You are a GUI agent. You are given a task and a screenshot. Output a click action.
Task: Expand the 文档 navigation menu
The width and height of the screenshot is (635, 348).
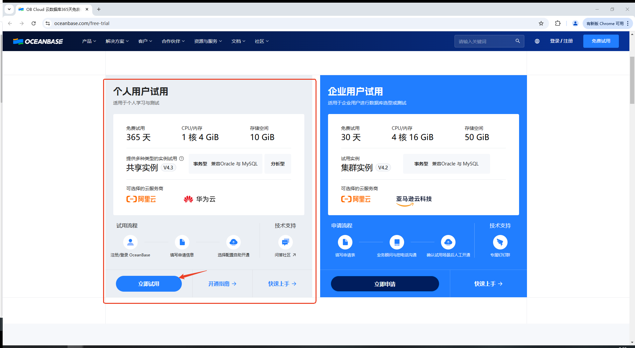point(238,41)
